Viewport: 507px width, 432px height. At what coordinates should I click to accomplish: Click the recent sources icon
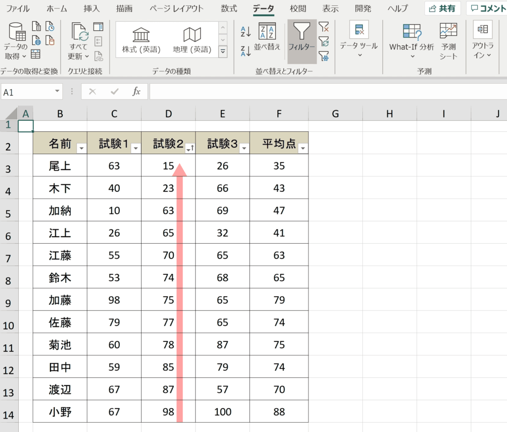pos(50,26)
